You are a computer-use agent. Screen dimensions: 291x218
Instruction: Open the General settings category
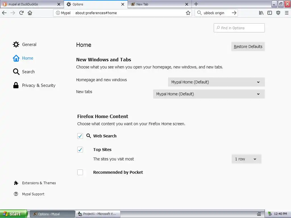coord(25,45)
